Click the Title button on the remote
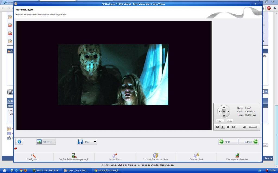Screen dimensions: 278x173 click(219, 121)
